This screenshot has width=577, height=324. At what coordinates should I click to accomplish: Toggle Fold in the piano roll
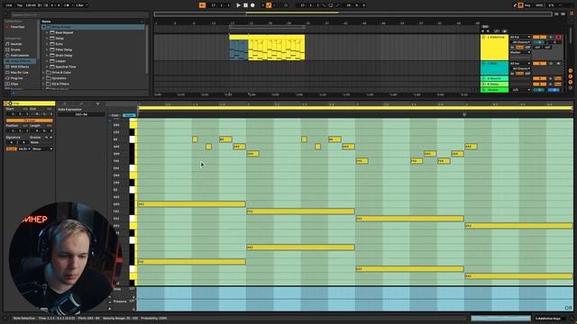pyautogui.click(x=114, y=115)
